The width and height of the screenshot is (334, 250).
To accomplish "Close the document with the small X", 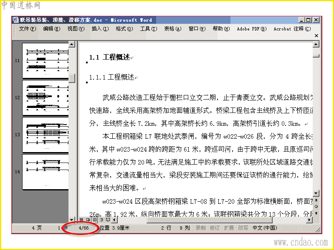I will pos(316,36).
